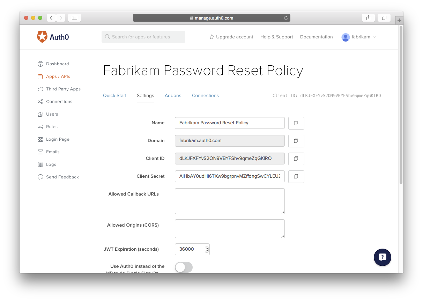
Task: Open the Emails envelope icon
Action: pyautogui.click(x=40, y=152)
